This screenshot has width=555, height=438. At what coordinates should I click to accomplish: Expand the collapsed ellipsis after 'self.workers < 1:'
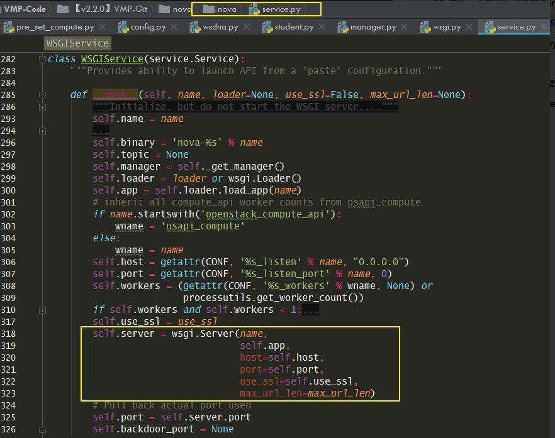pos(310,310)
